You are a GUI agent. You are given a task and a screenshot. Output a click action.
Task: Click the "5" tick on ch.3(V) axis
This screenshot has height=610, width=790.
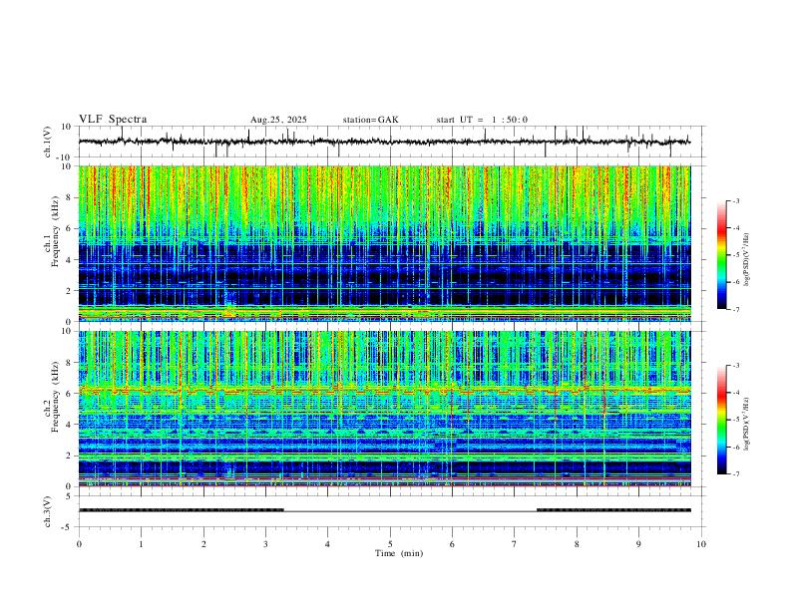(70, 495)
